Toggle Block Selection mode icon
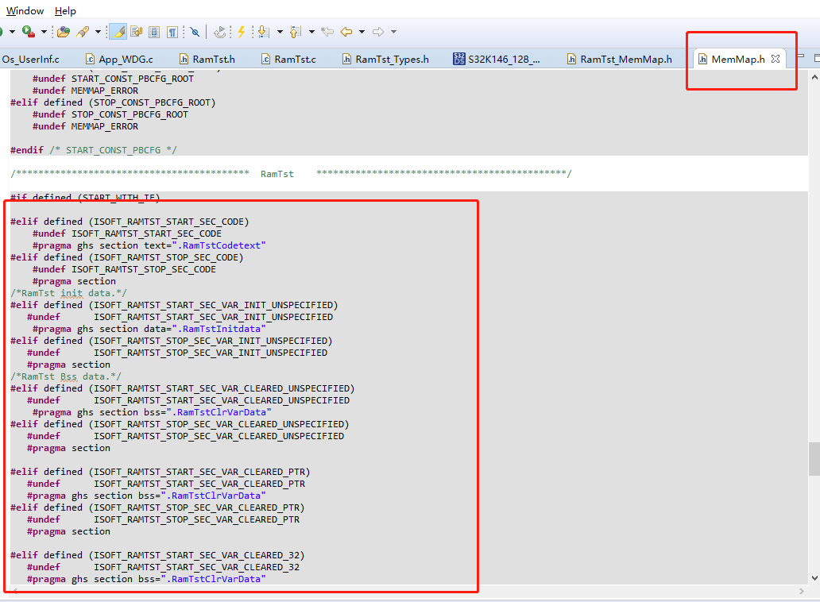Screen dimensions: 820x602 tap(153, 32)
